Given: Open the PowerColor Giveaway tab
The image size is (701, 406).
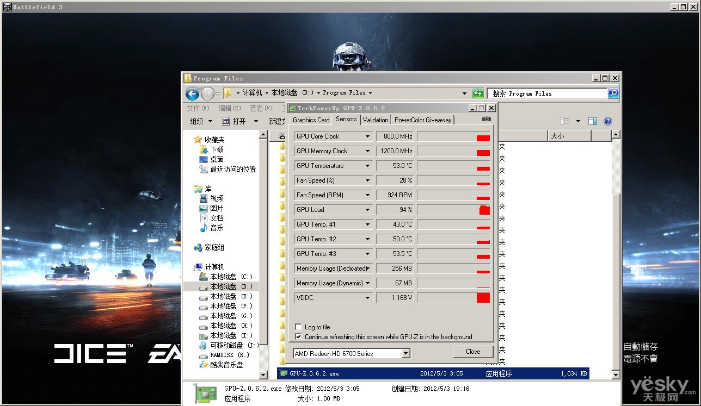Looking at the screenshot, I should click(423, 120).
